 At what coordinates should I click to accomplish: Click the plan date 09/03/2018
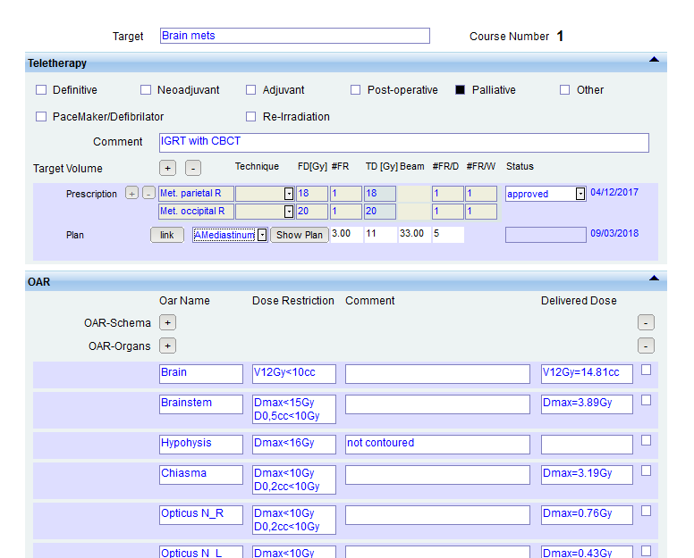(x=614, y=234)
